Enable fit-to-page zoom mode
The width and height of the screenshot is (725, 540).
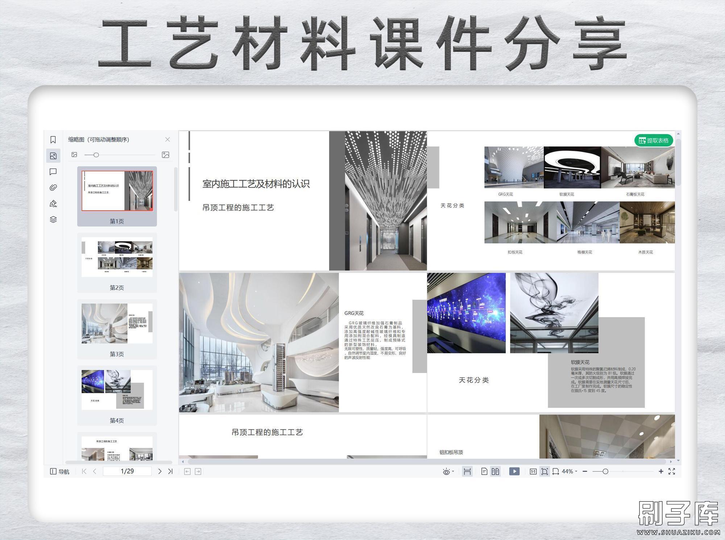pyautogui.click(x=545, y=472)
